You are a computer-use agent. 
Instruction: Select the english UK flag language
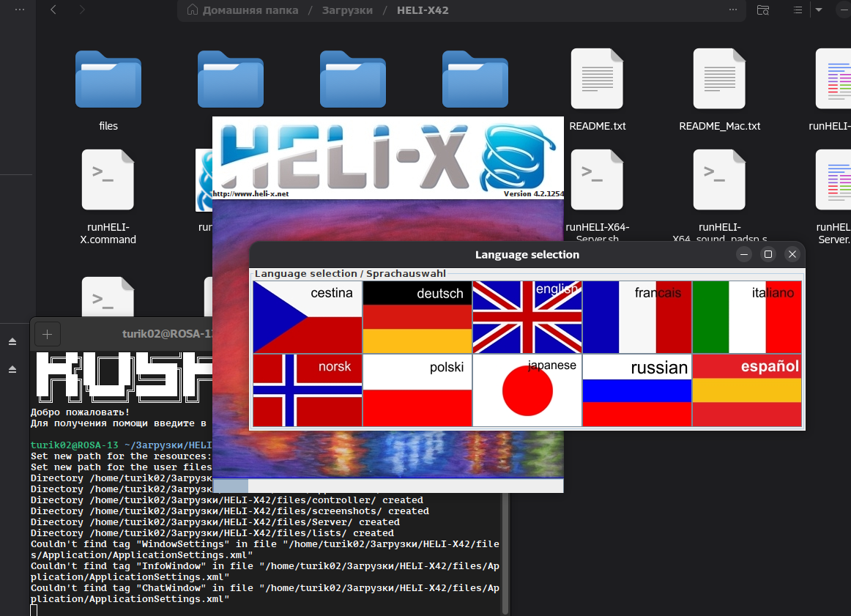coord(527,317)
